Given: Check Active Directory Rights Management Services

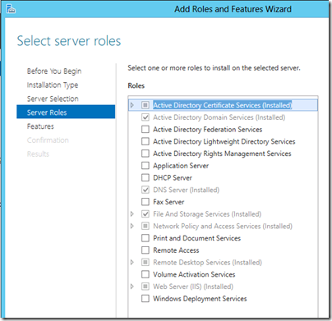Looking at the screenshot, I should click(x=145, y=154).
